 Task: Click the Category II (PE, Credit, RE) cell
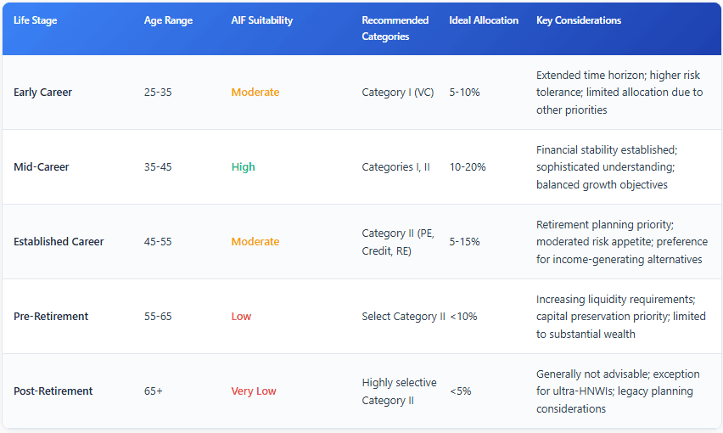click(397, 242)
